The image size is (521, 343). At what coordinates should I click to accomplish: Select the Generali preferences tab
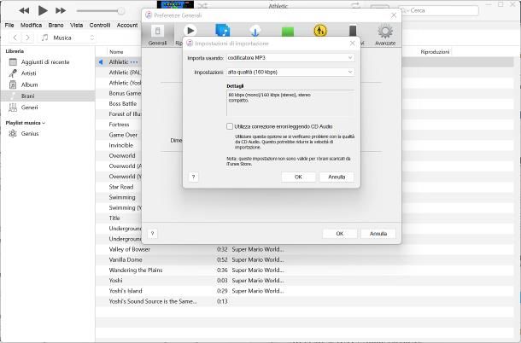[x=157, y=35]
